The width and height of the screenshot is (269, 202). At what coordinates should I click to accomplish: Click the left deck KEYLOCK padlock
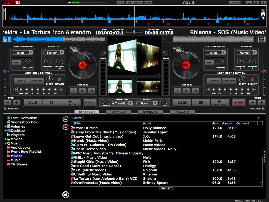[x=5, y=108]
